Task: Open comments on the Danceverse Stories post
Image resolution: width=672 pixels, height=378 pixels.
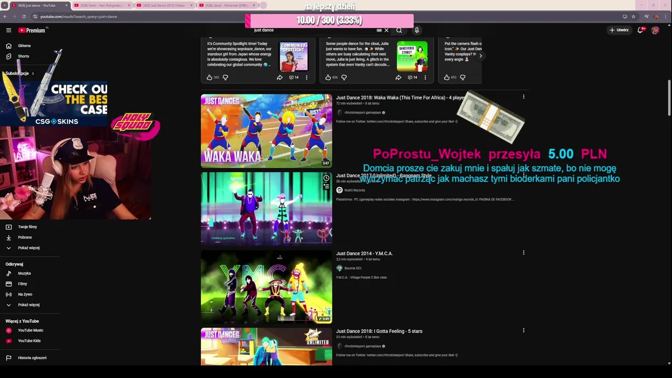Action: click(412, 78)
